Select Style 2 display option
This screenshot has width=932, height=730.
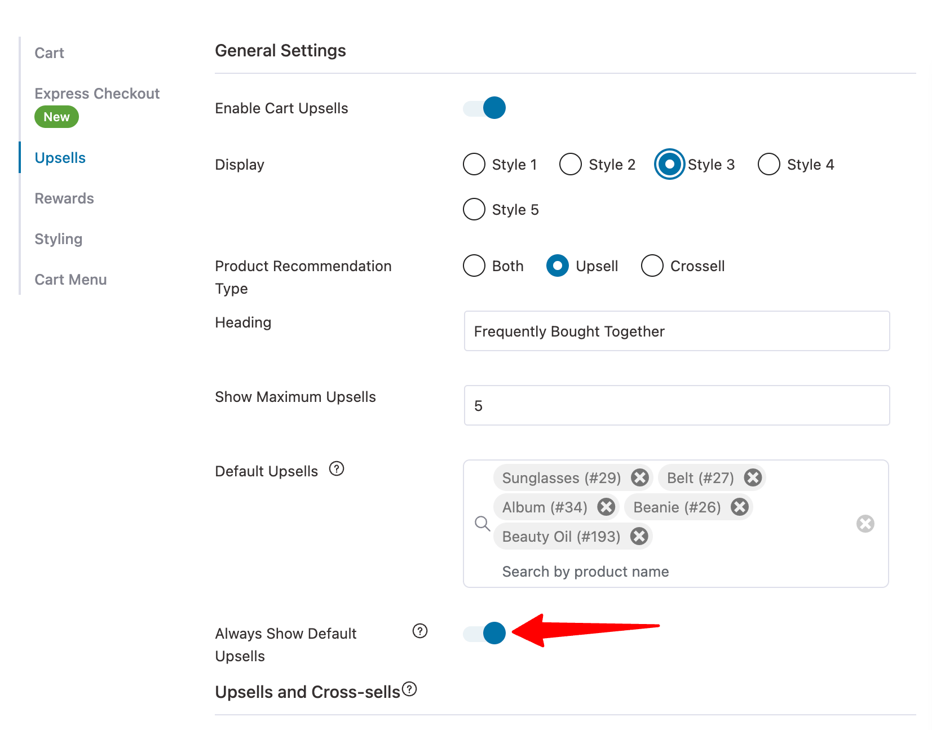click(x=571, y=164)
